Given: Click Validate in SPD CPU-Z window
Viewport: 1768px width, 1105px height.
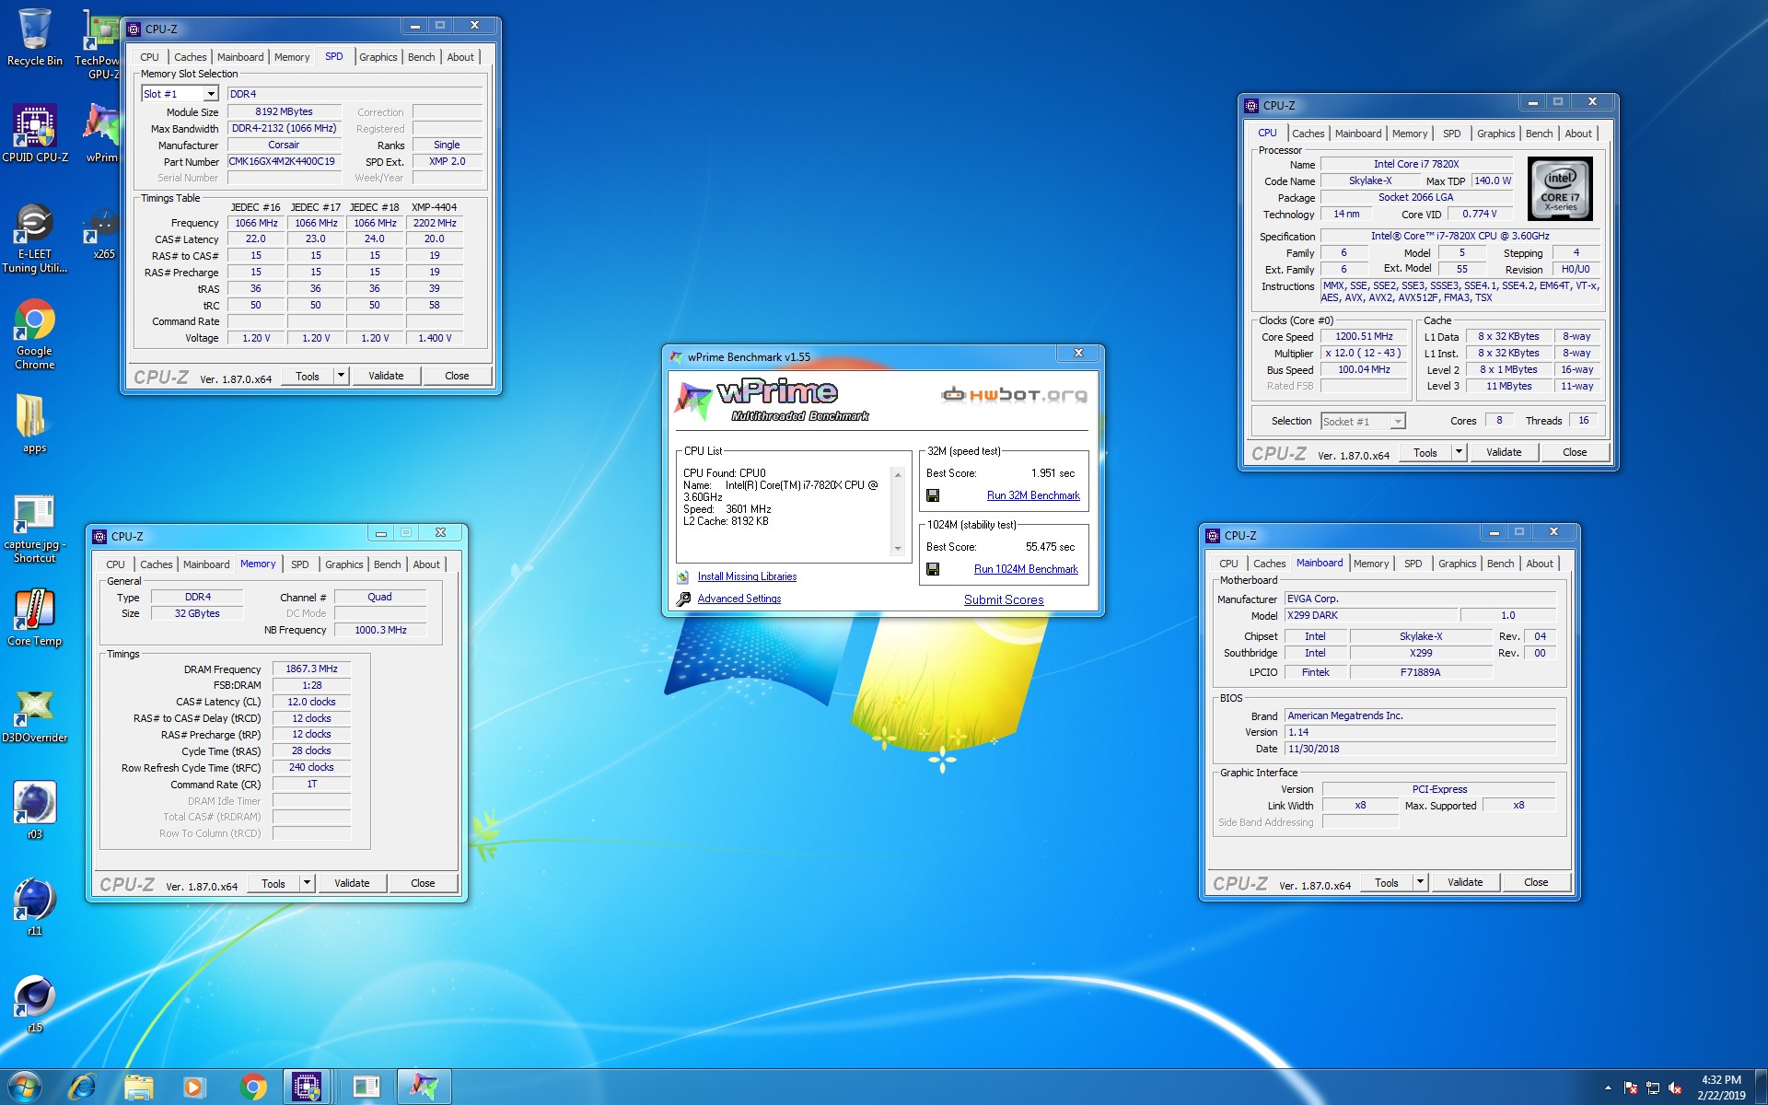Looking at the screenshot, I should (x=386, y=376).
